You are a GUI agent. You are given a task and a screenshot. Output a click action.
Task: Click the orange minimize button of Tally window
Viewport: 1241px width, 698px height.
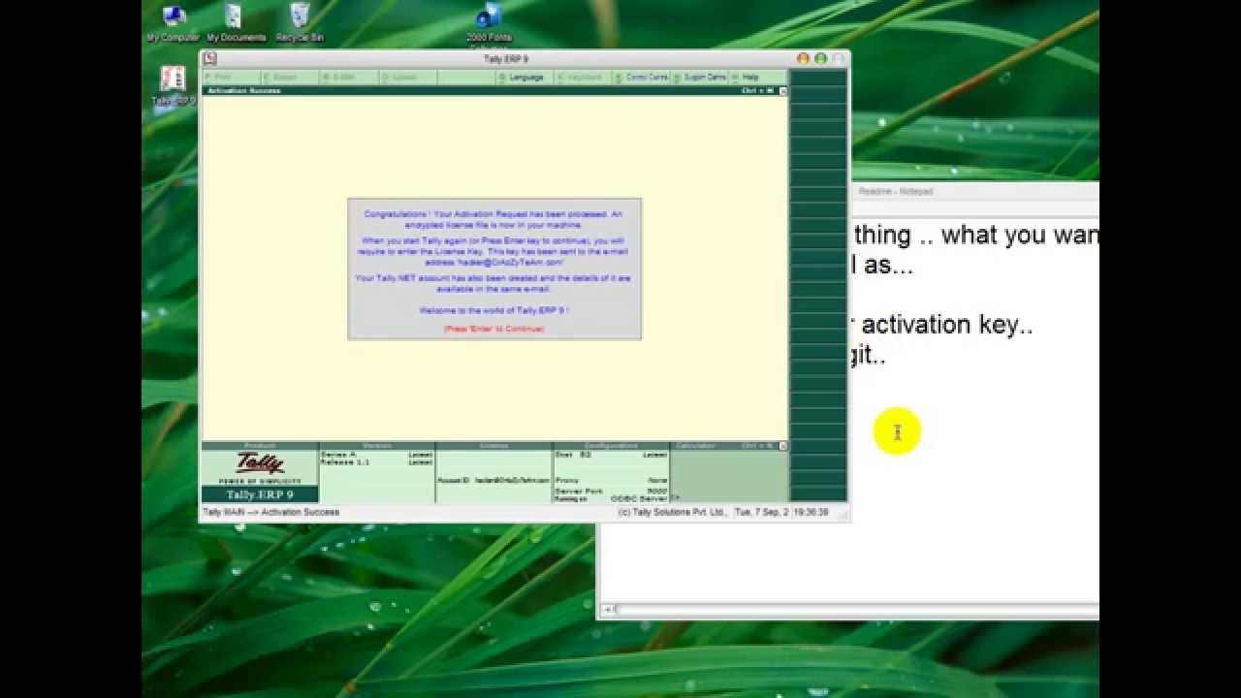pos(803,59)
